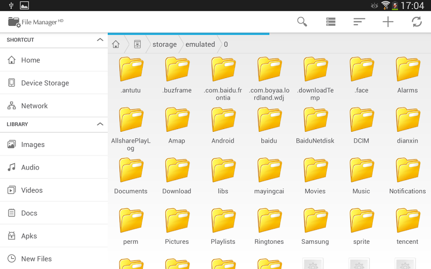
Task: Open the BaiduNetdisk folder
Action: pyautogui.click(x=315, y=125)
